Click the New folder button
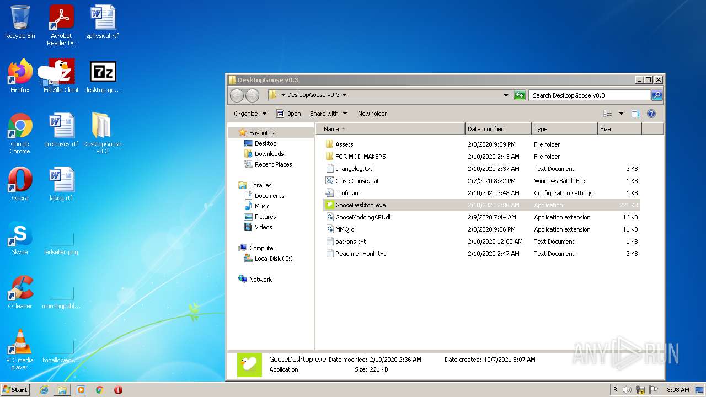706x397 pixels. coord(372,114)
